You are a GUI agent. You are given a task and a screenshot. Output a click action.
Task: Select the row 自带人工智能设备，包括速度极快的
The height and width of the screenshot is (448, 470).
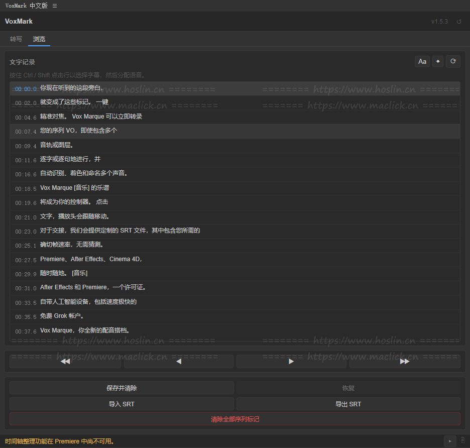coord(235,302)
